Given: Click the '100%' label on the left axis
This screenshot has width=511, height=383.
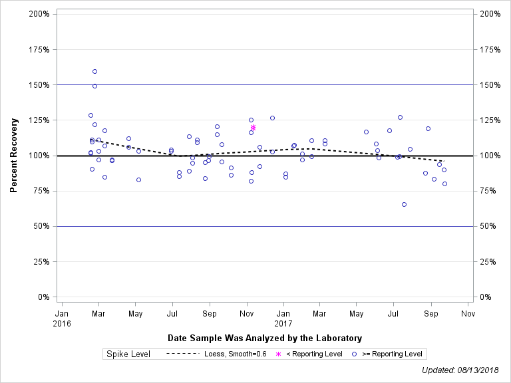Looking at the screenshot, I should click(39, 156).
